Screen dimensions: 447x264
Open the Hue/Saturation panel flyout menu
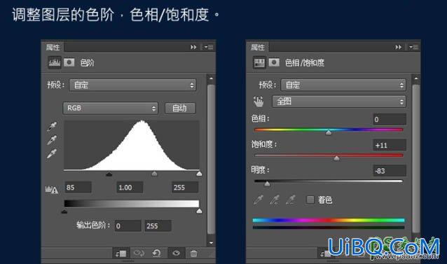[x=414, y=47]
